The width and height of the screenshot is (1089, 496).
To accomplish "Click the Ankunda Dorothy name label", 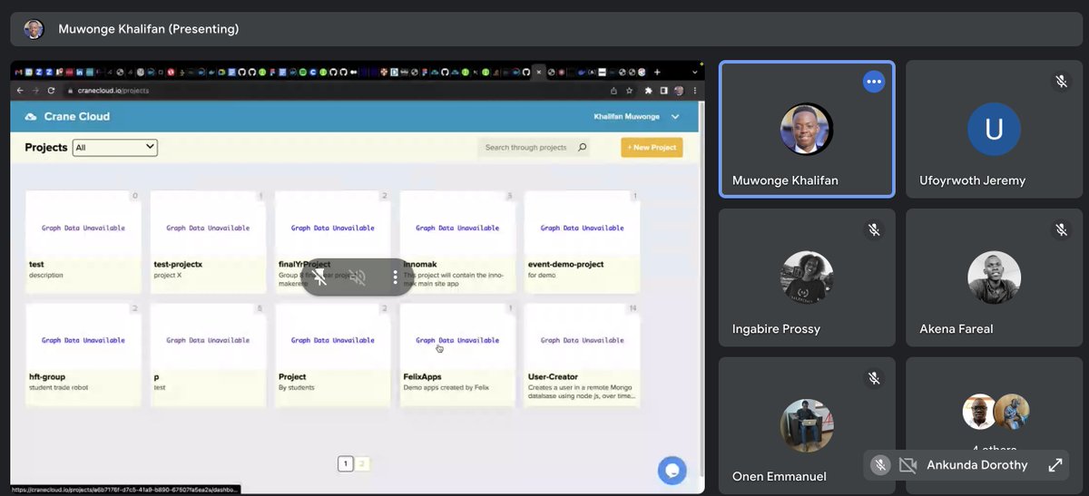I will click(x=977, y=465).
